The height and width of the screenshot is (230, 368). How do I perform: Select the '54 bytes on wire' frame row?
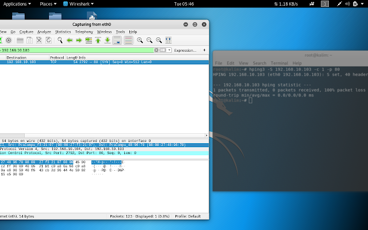(x=104, y=141)
